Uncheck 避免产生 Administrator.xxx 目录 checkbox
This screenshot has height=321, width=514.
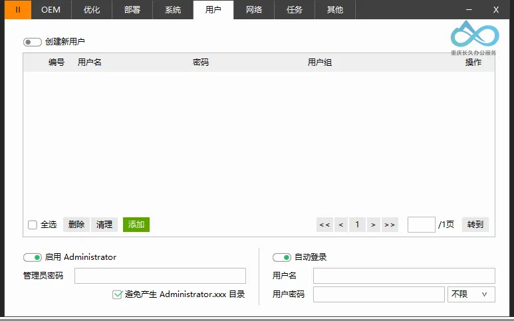pyautogui.click(x=117, y=294)
